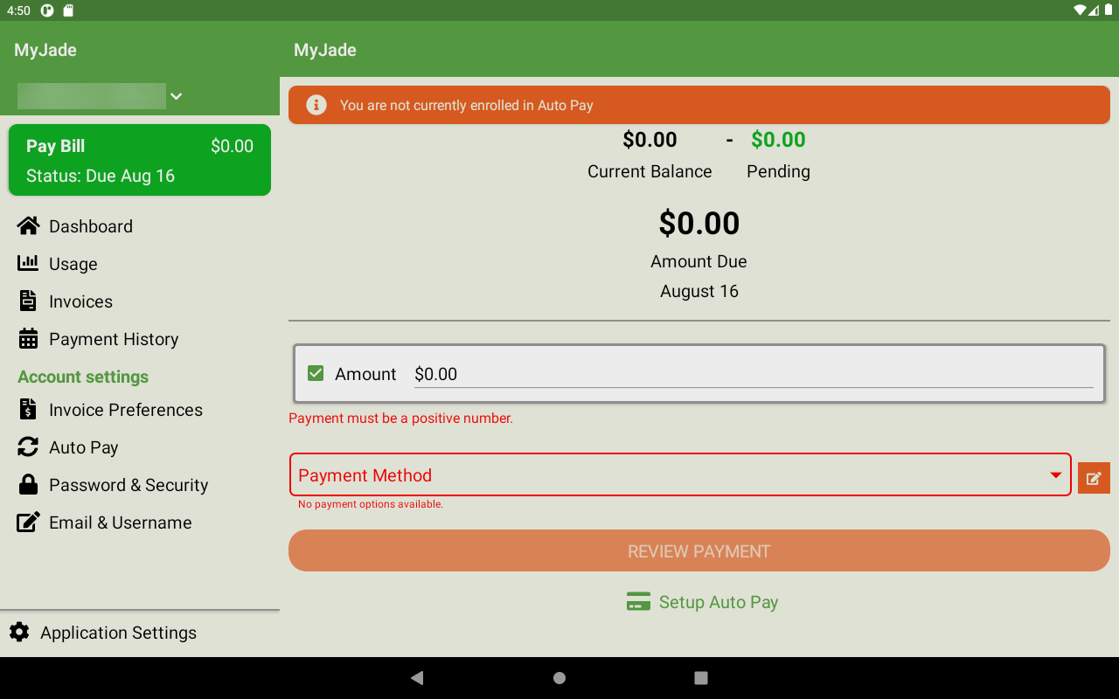Click the Usage bar chart icon
Viewport: 1119px width, 699px height.
[x=28, y=263]
